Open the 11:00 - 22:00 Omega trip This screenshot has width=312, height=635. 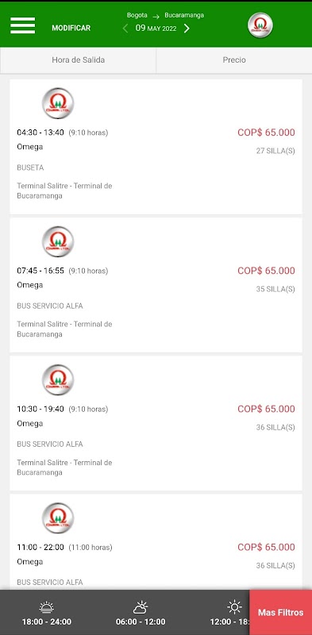click(x=156, y=542)
